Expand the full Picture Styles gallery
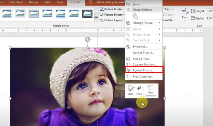This screenshot has height=126, width=213. point(96,19)
